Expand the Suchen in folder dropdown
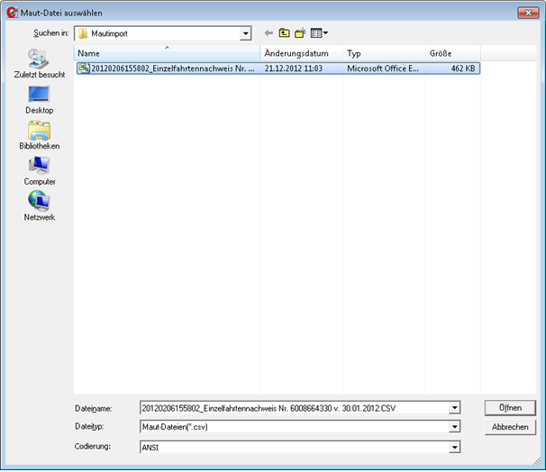 (245, 33)
